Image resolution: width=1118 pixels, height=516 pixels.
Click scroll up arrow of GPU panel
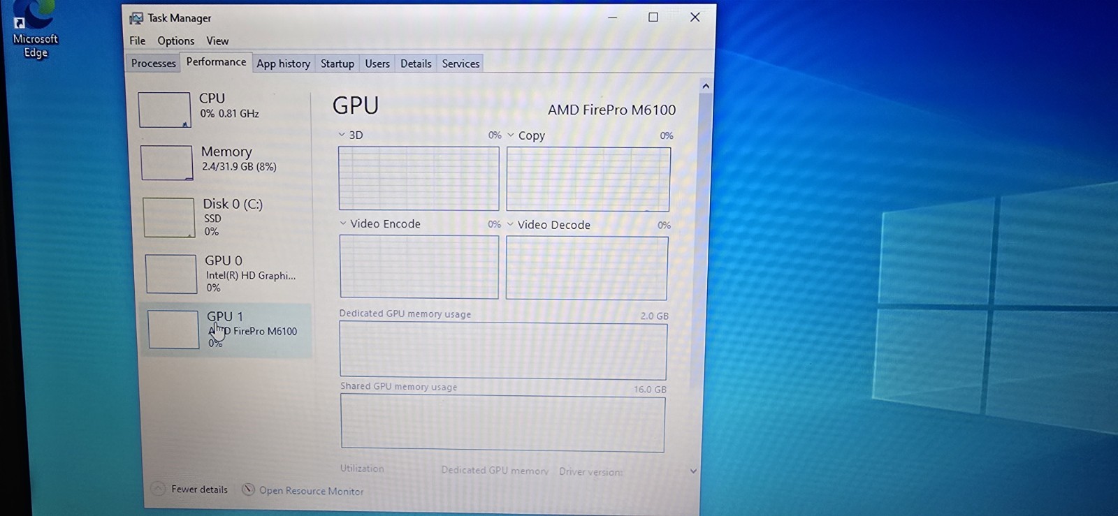pyautogui.click(x=706, y=86)
